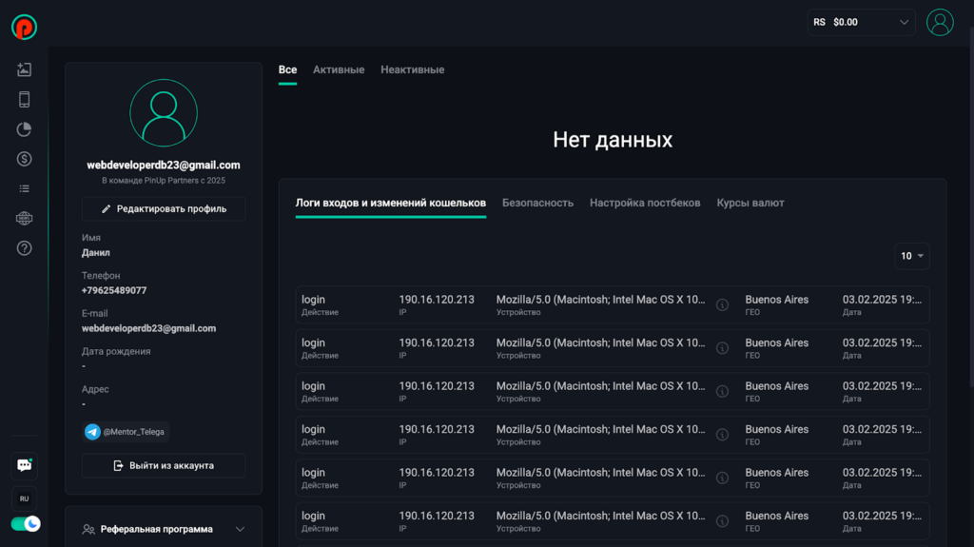Click the phone number +79625489077

pos(114,291)
